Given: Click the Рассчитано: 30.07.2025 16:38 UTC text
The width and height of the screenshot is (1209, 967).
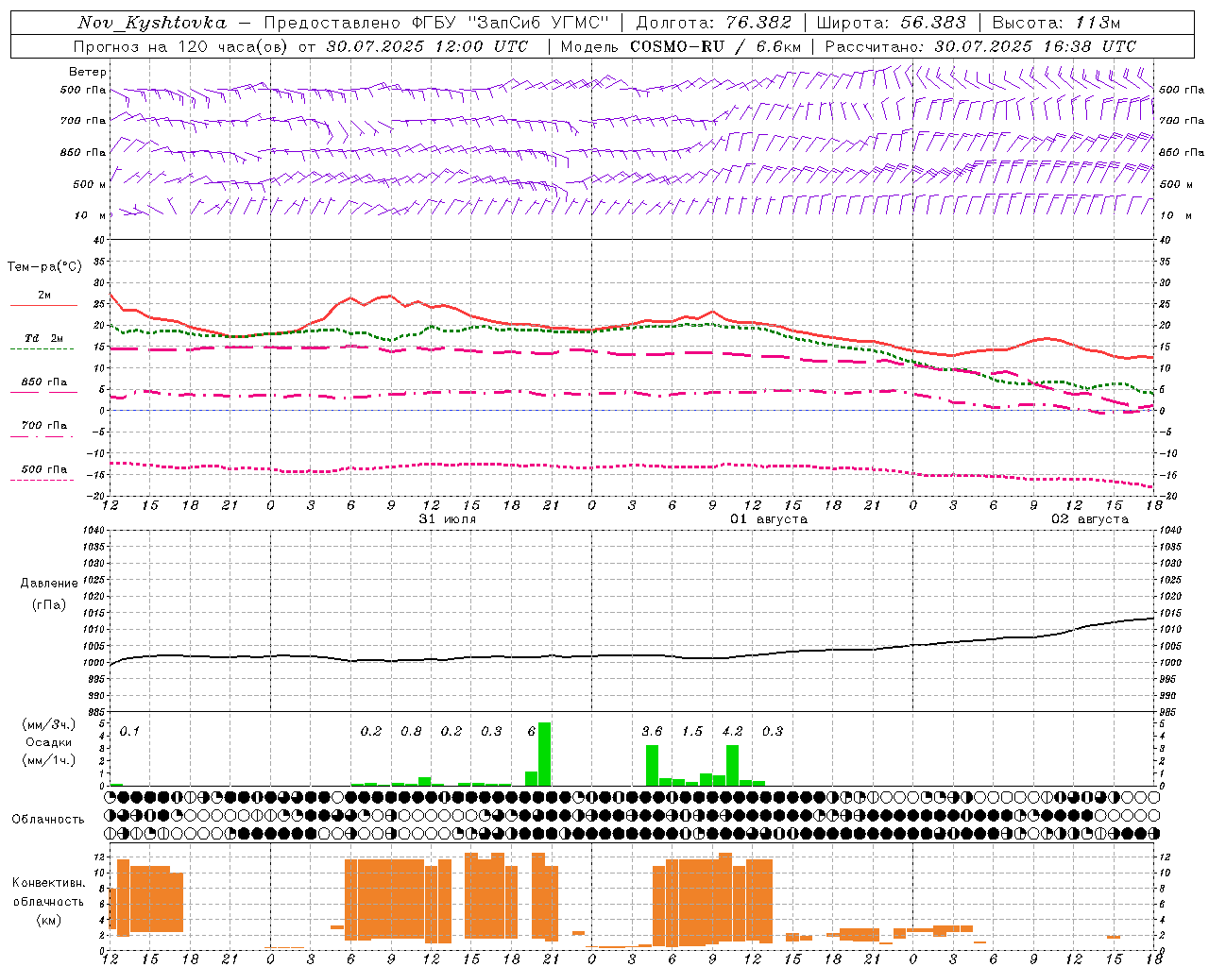Looking at the screenshot, I should pyautogui.click(x=980, y=46).
